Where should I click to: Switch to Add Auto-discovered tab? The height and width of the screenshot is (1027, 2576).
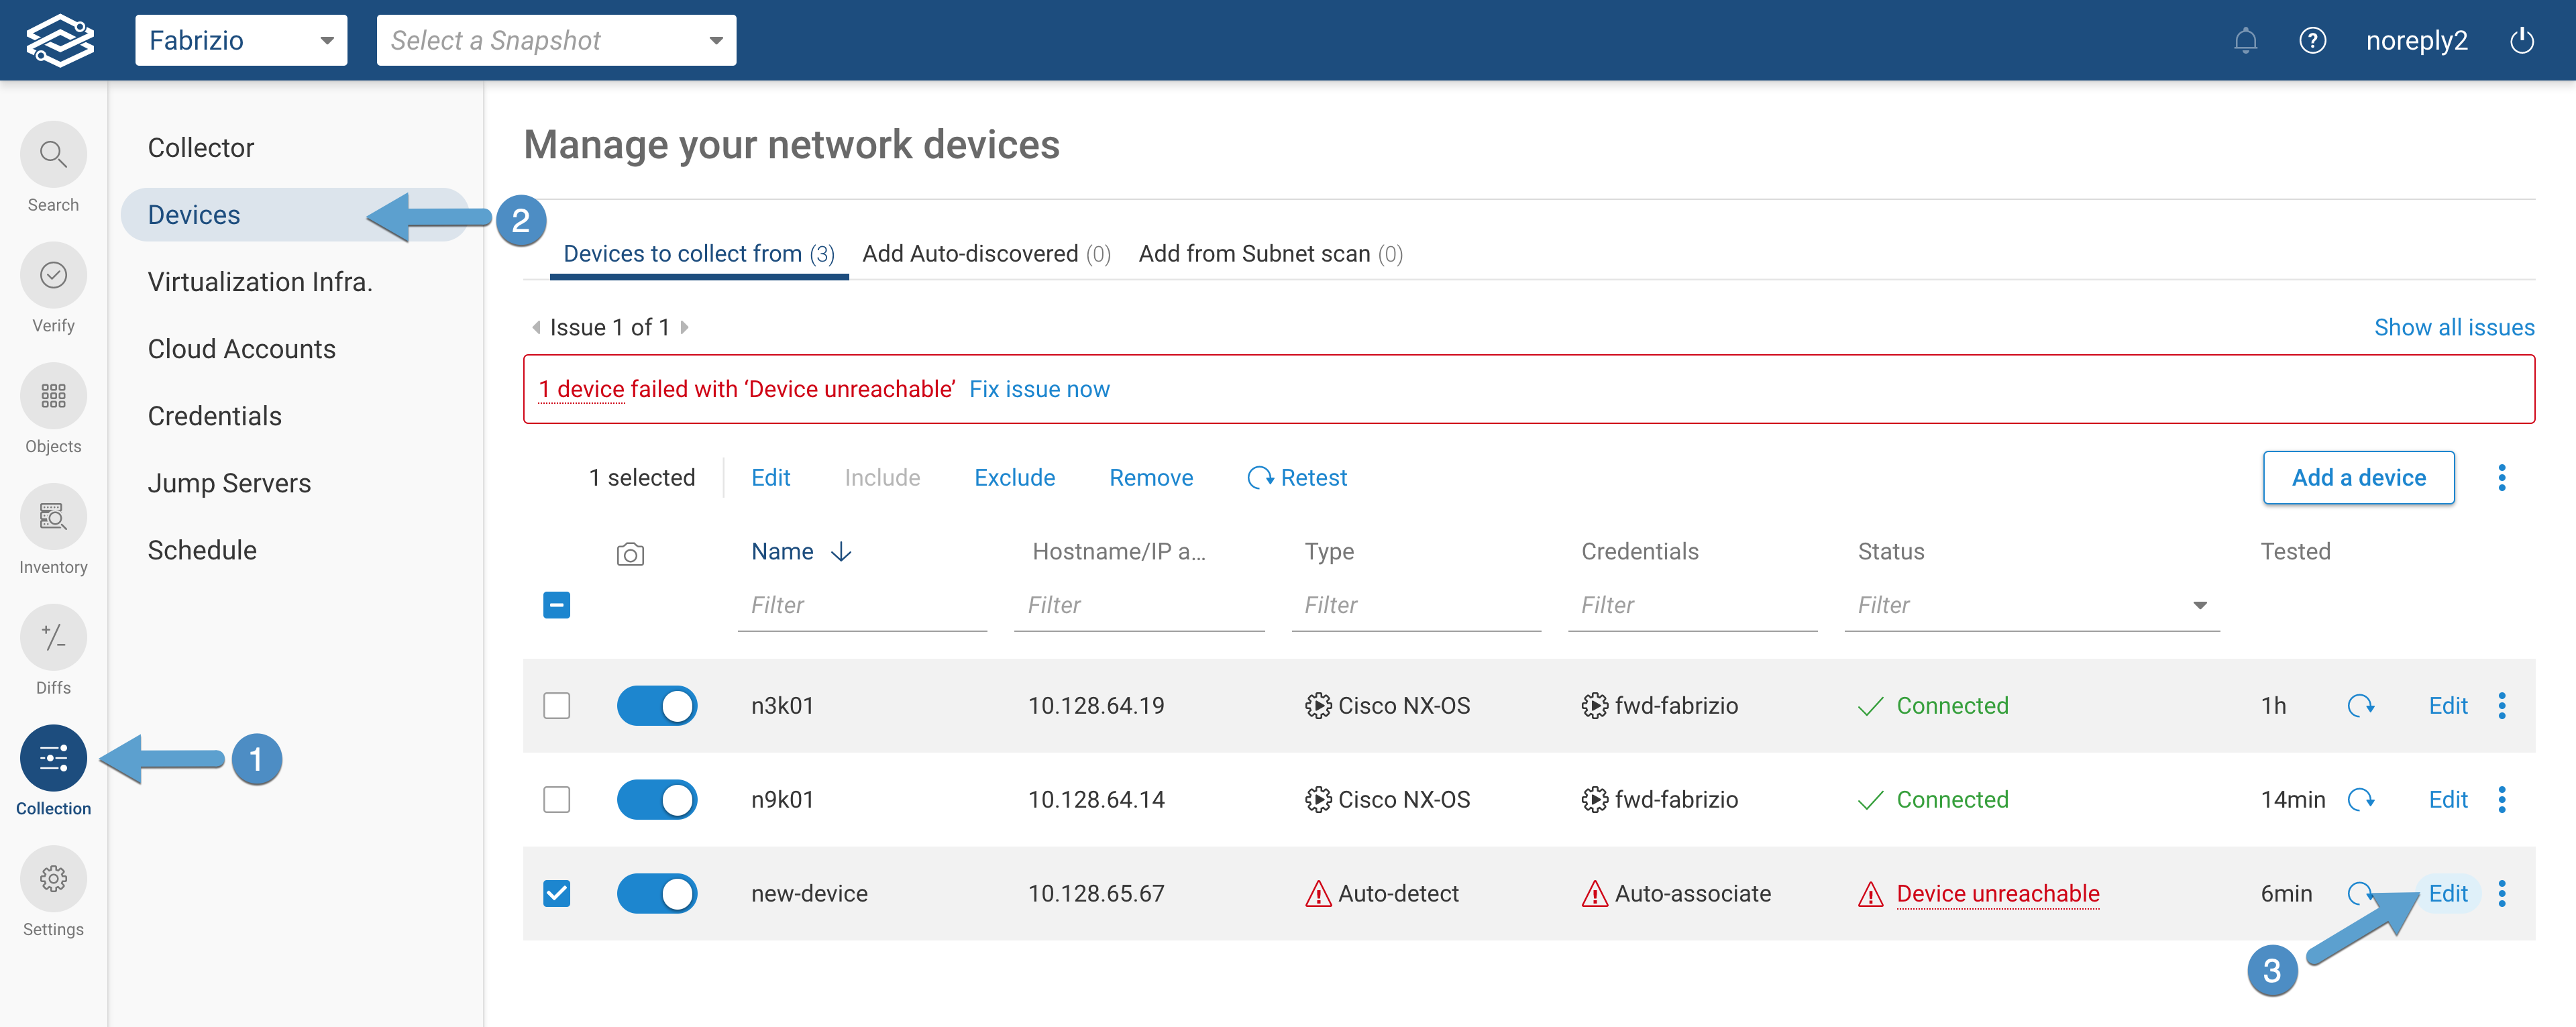[986, 254]
